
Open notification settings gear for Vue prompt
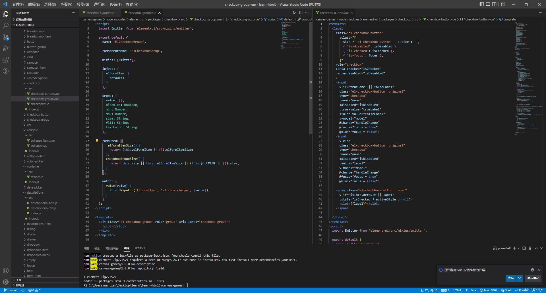click(532, 270)
